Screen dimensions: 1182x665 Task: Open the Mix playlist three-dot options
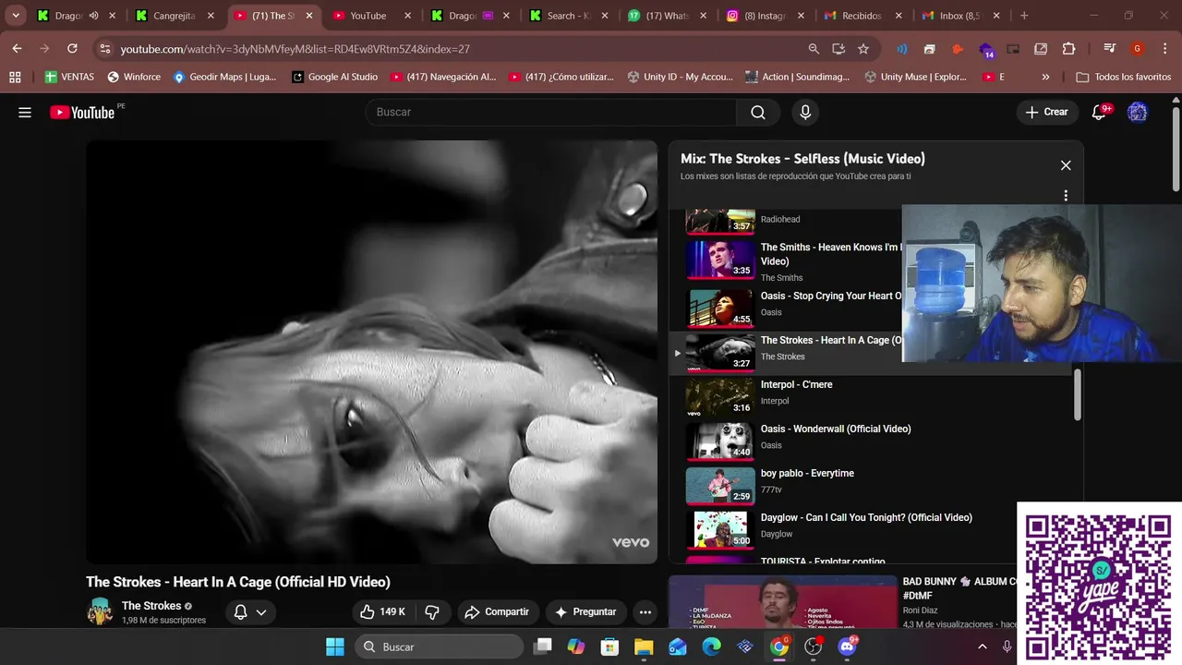(1066, 196)
